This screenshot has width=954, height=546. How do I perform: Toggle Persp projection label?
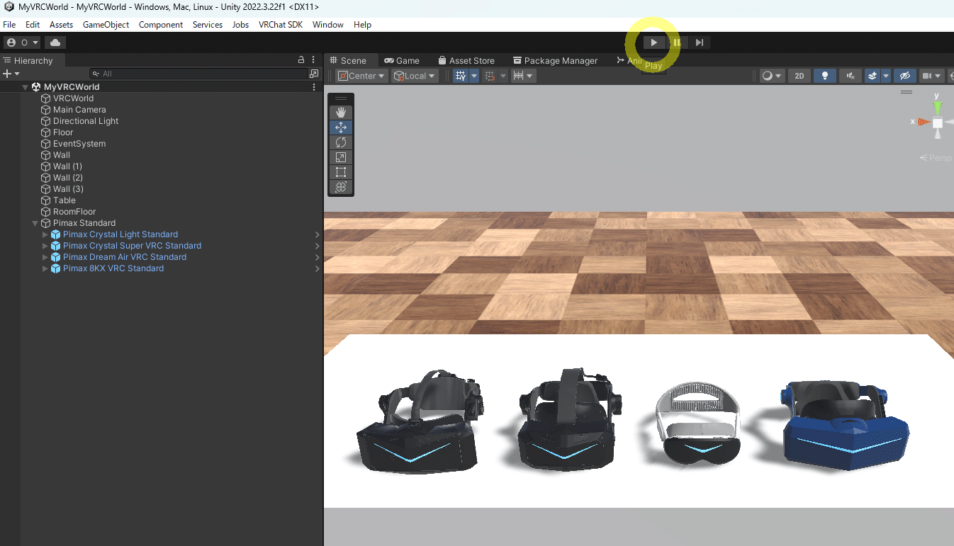pyautogui.click(x=936, y=158)
